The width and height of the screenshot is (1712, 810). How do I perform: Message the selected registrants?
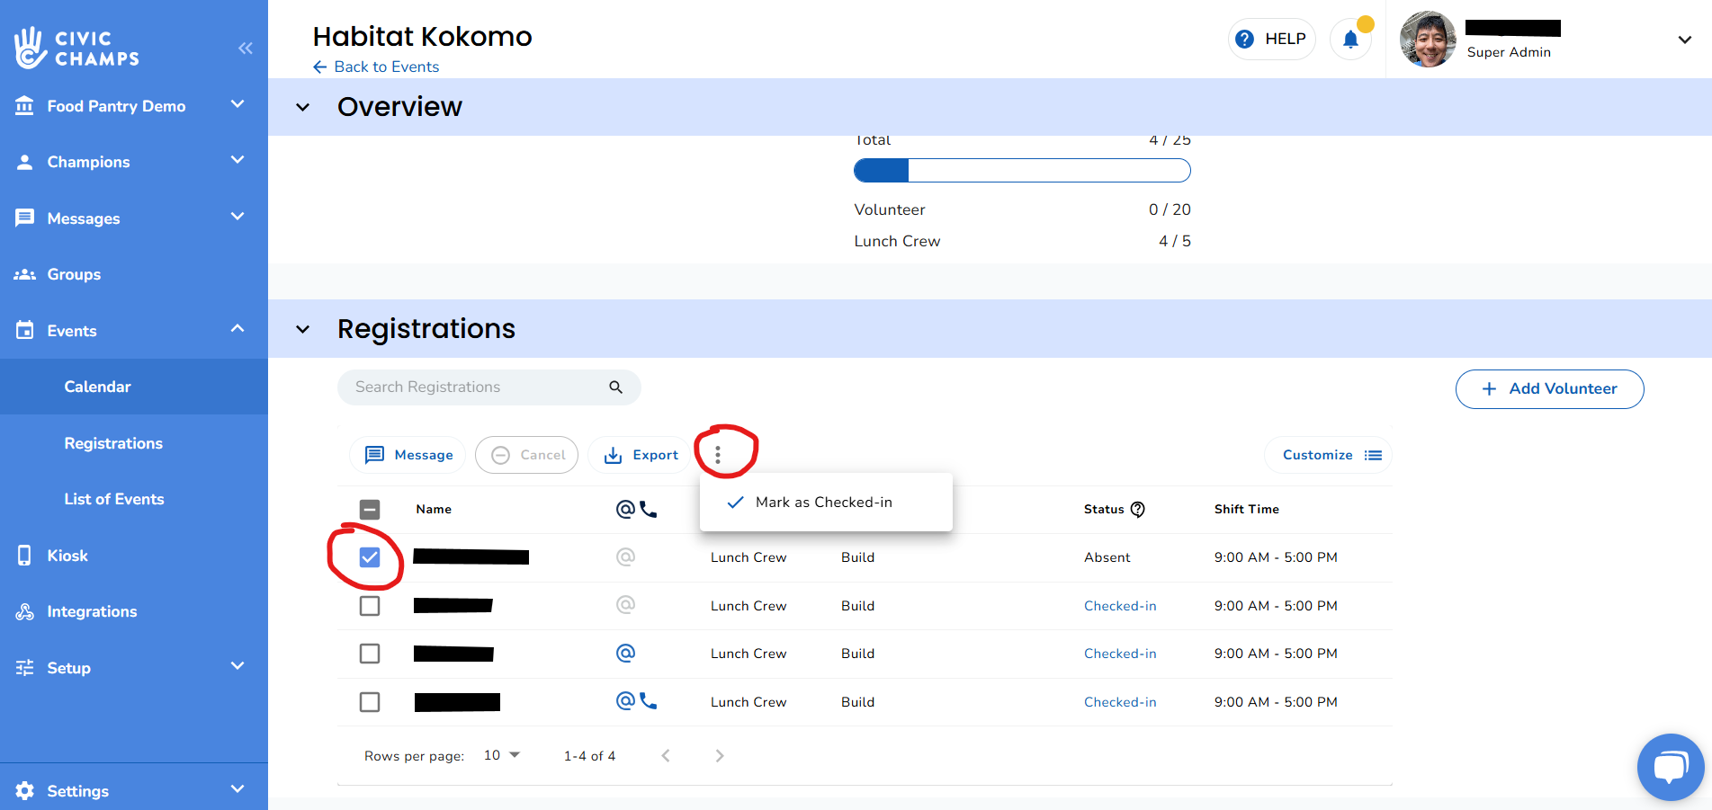(x=408, y=455)
